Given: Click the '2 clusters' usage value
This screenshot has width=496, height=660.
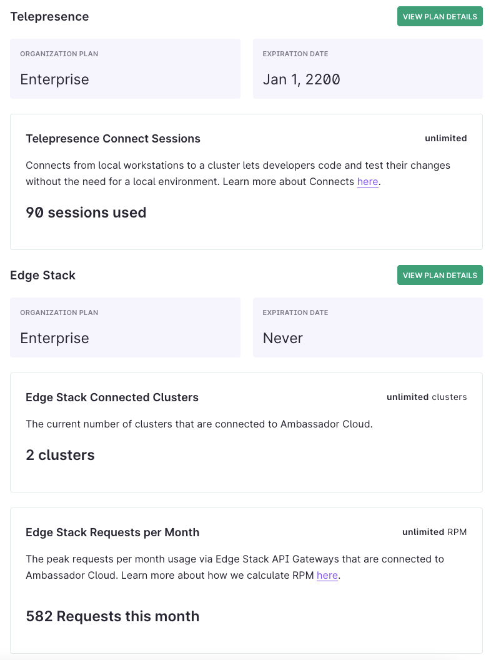Looking at the screenshot, I should [x=60, y=455].
